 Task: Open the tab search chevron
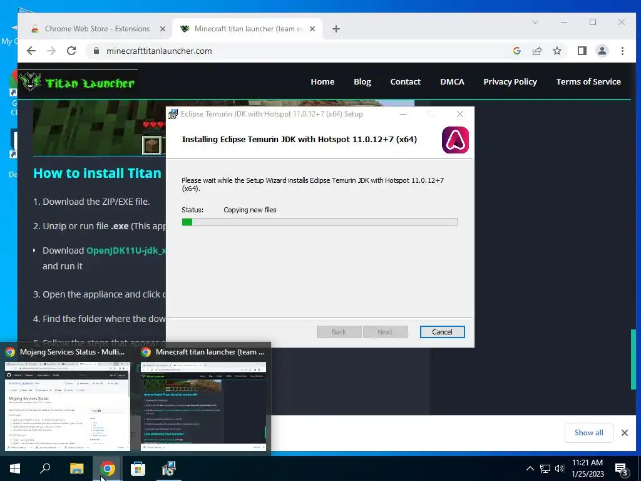coord(535,22)
